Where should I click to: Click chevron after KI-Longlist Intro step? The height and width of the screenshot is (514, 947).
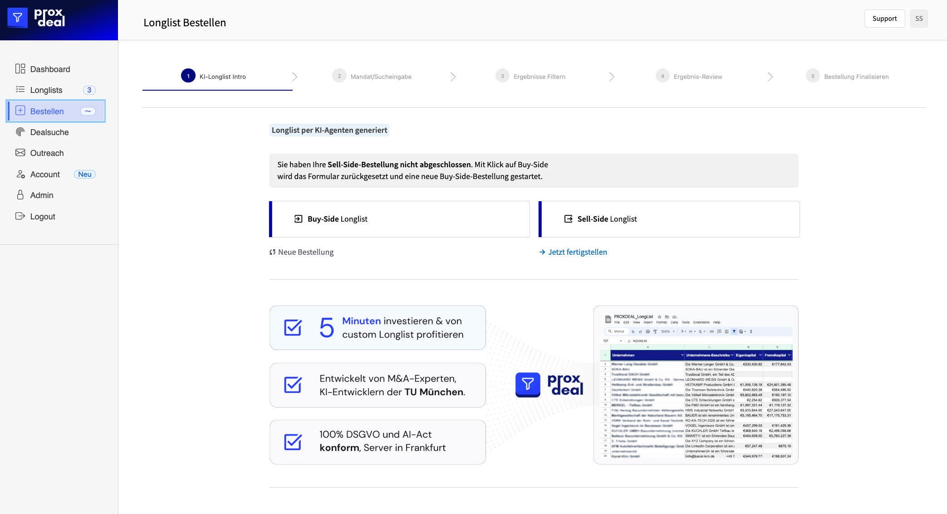tap(294, 77)
